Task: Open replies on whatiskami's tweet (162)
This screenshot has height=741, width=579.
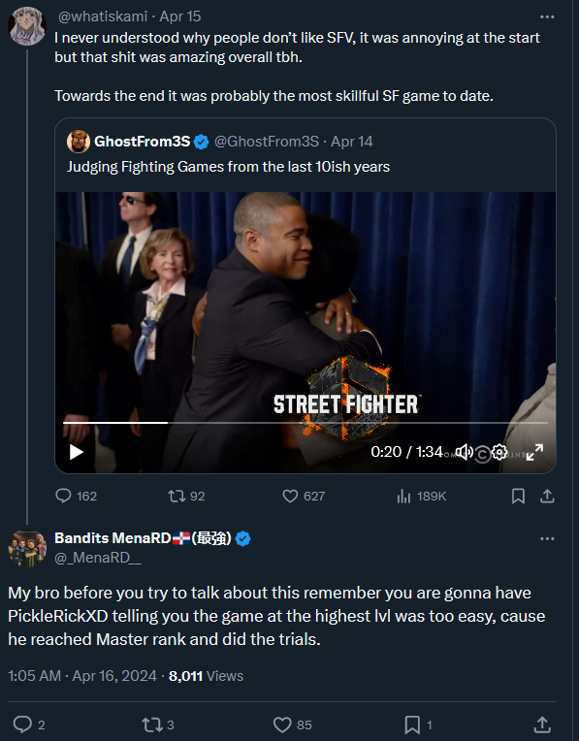Action: tap(76, 496)
